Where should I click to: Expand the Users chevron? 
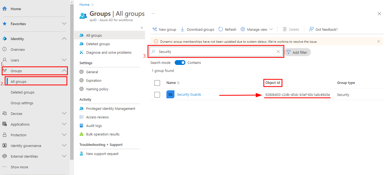click(x=64, y=60)
